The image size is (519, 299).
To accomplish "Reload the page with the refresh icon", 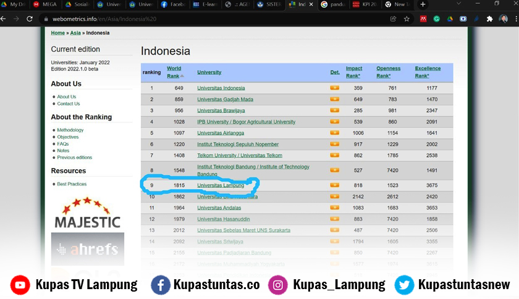I will [x=30, y=19].
